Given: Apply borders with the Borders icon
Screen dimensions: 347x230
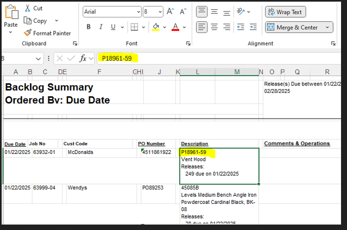Looking at the screenshot, I should pos(134,27).
